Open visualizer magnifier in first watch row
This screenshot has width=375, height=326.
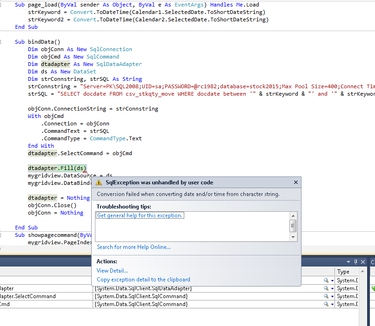tap(326, 280)
